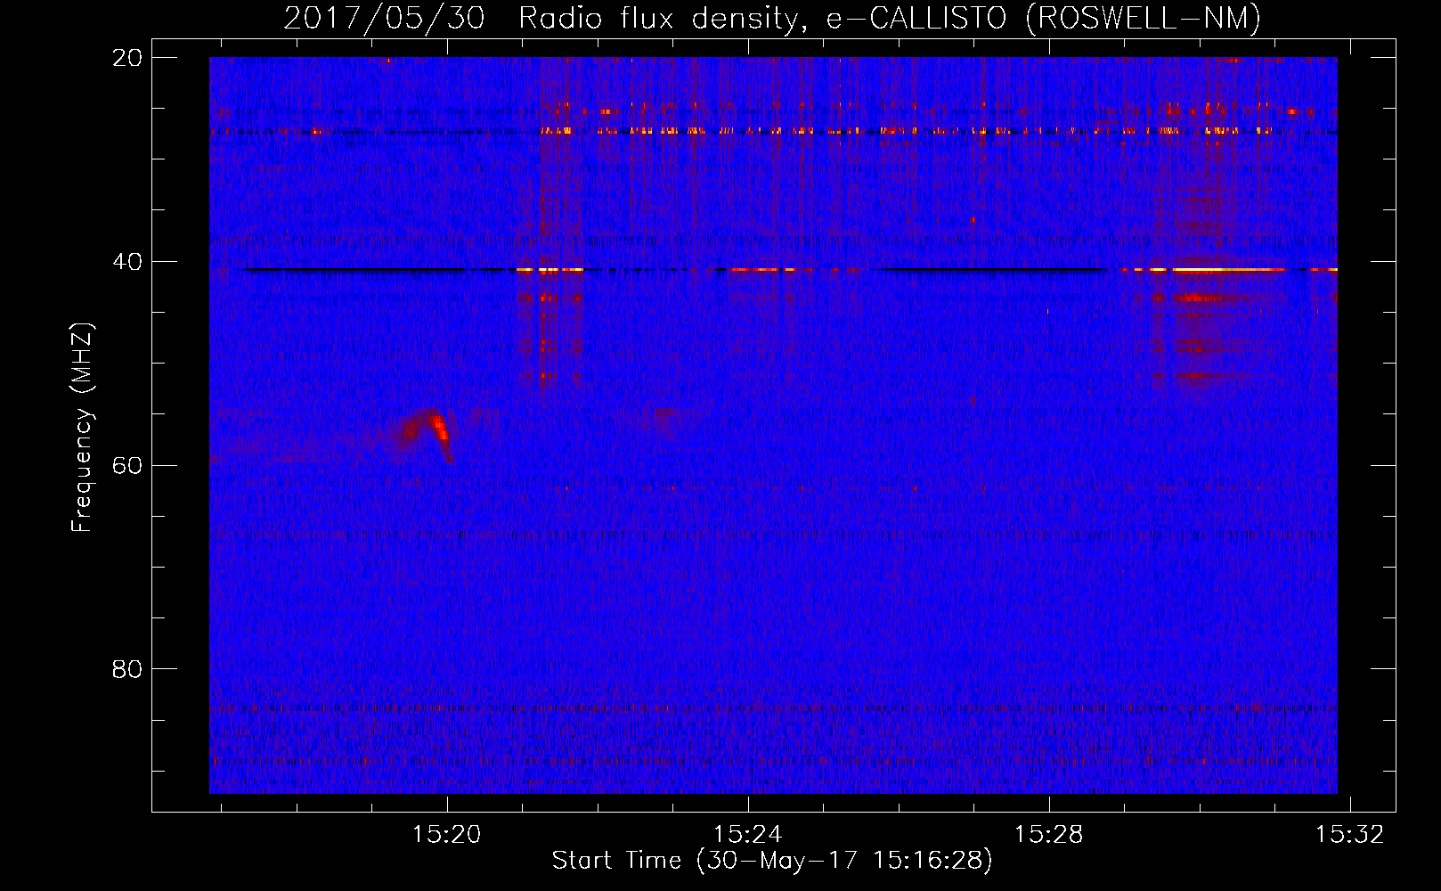1441x891 pixels.
Task: Select the 15:20 time tick label
Action: [x=446, y=834]
